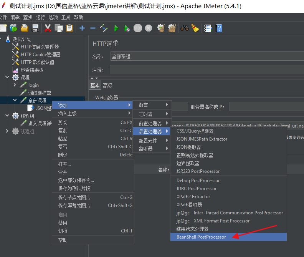Screen dimensions: 304x257
Task: Choose 复制 from the context menu
Action: pos(93,131)
